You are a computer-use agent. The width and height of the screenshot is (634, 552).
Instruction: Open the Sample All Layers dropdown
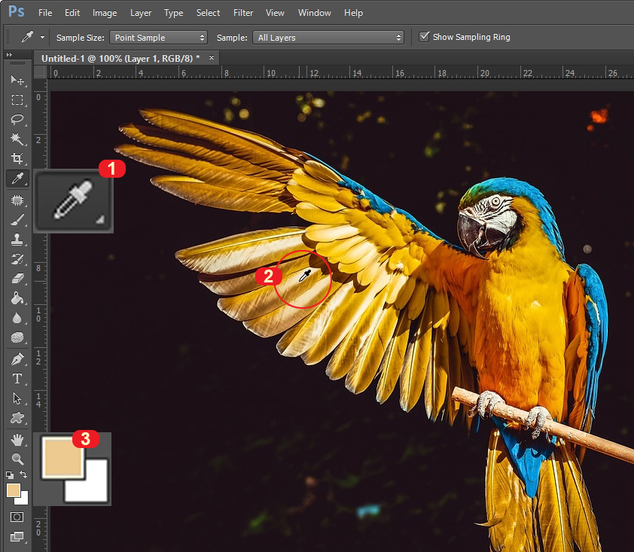328,38
